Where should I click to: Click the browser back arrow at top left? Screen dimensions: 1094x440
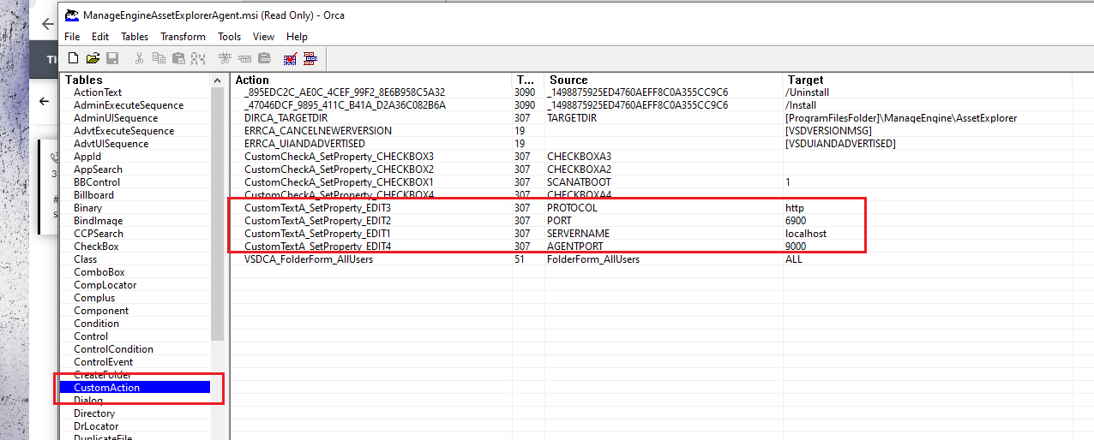point(47,24)
